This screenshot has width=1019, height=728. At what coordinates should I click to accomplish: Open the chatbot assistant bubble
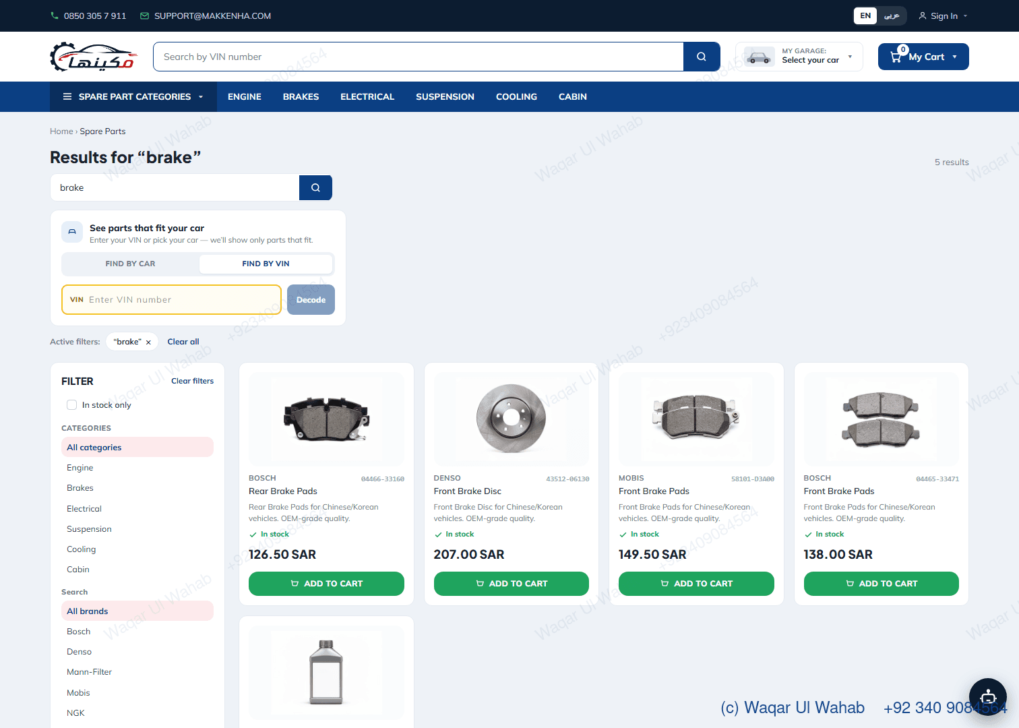tap(988, 697)
